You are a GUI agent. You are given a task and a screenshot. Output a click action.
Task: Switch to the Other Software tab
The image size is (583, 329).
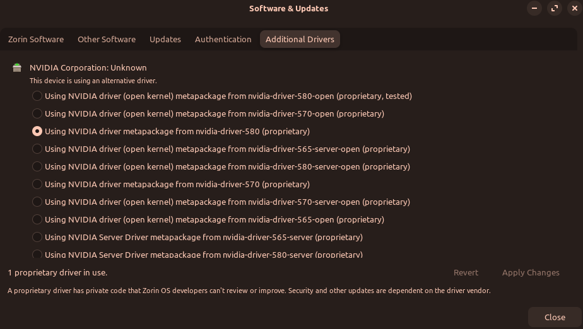click(x=107, y=39)
